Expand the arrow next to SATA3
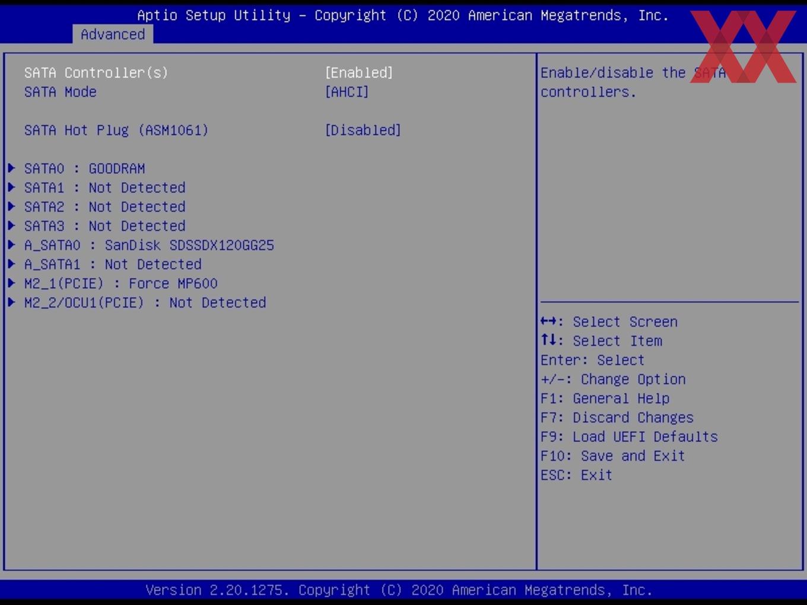 [x=11, y=225]
